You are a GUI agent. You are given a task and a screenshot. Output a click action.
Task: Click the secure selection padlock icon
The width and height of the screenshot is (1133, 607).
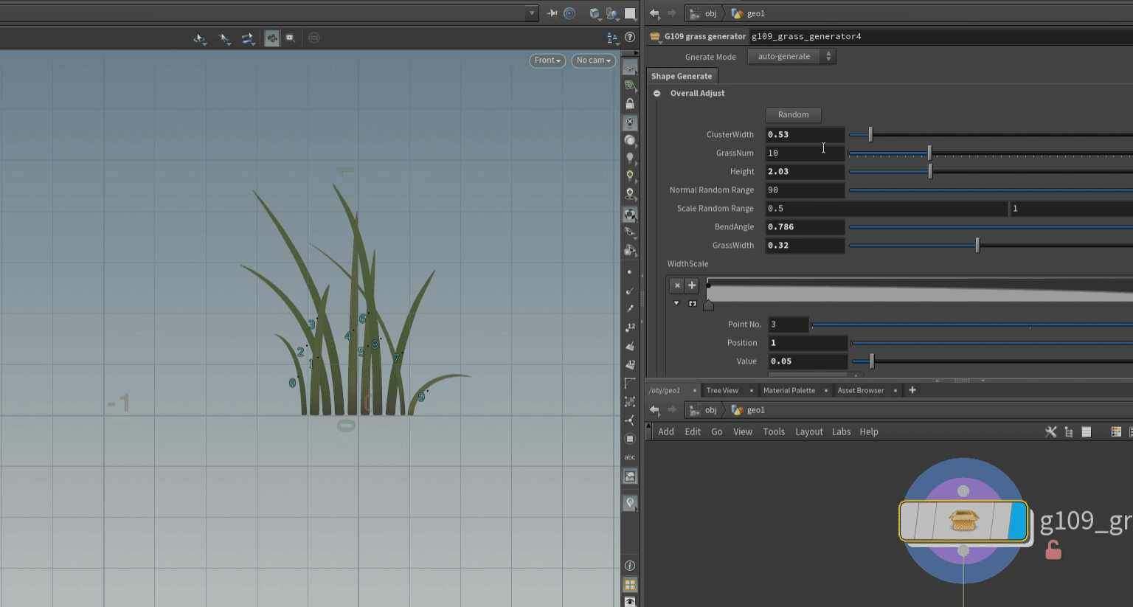point(630,103)
